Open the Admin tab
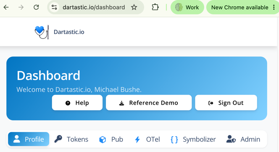This screenshot has height=152, width=279. click(243, 139)
